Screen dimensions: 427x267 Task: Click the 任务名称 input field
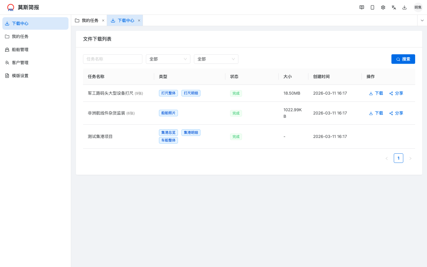click(x=113, y=59)
